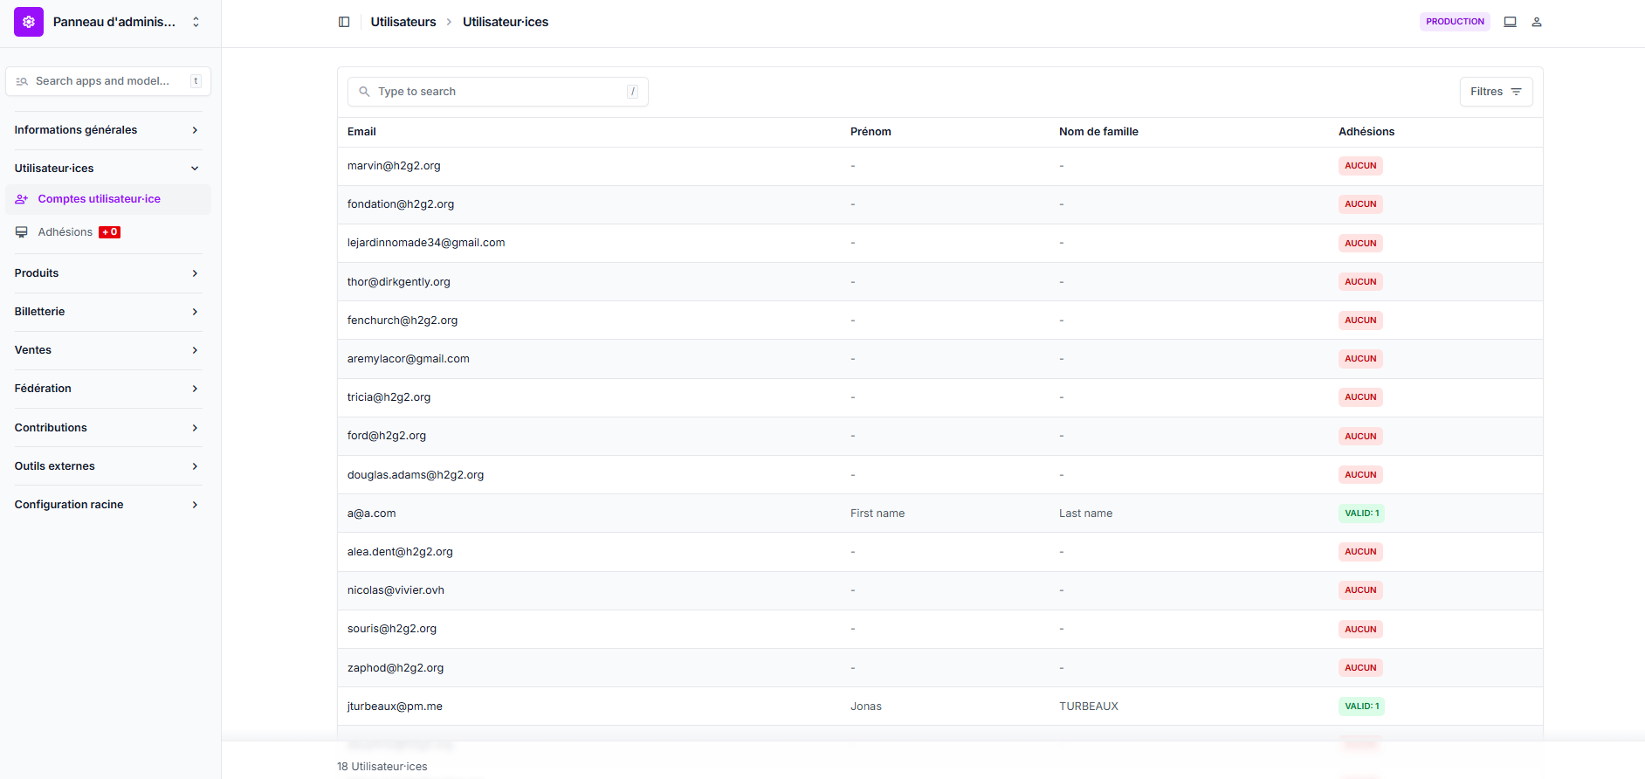The height and width of the screenshot is (779, 1645).
Task: Click the Adhésions sidebar icon
Action: pos(22,232)
